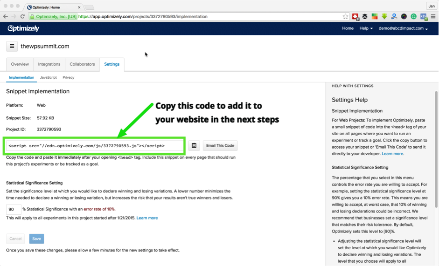Click the statistical significance value field
The image size is (439, 266).
(14, 209)
